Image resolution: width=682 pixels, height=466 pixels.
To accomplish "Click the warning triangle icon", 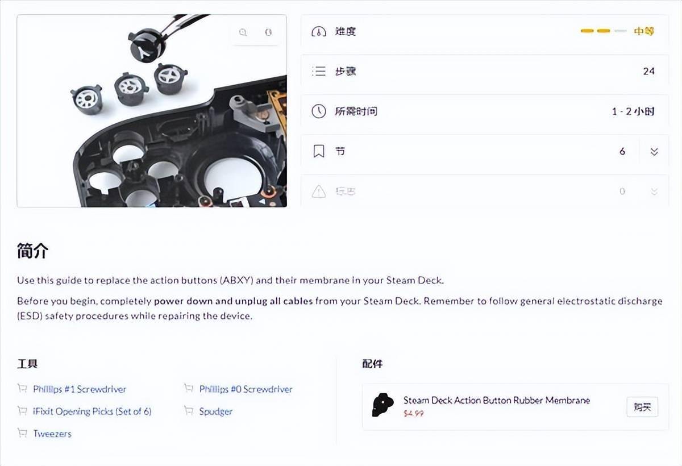I will 319,192.
